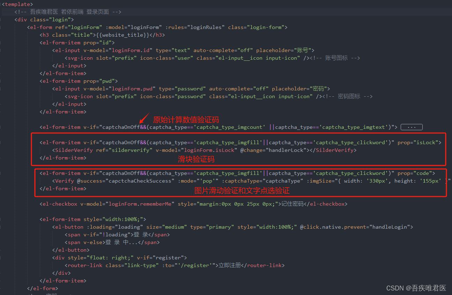Click @change="handlerLock" handler
Screen dimensions: 452x295
pyautogui.click(x=272, y=150)
